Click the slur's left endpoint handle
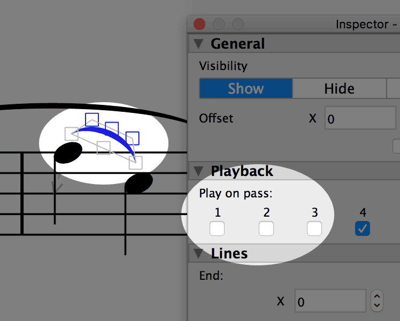 pyautogui.click(x=72, y=134)
